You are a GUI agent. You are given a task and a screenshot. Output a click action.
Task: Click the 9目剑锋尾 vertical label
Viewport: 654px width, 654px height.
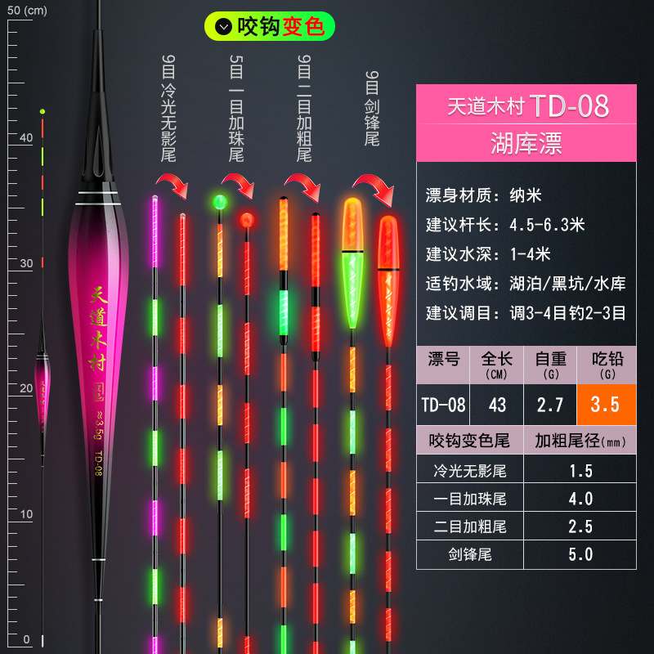[372, 109]
